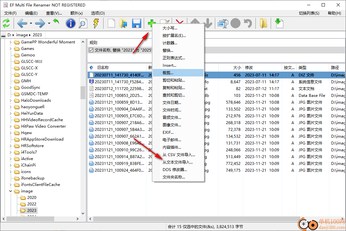The image size is (346, 231).
Task: Expand the Games folder node
Action: (10, 49)
